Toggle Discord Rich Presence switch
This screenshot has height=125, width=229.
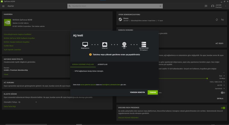(x=223, y=108)
